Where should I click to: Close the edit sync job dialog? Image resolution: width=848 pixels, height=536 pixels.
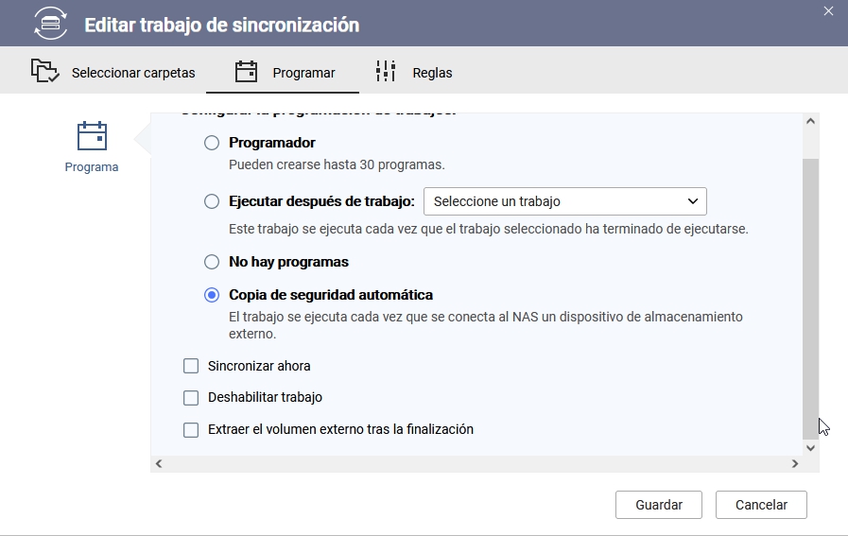pos(828,11)
